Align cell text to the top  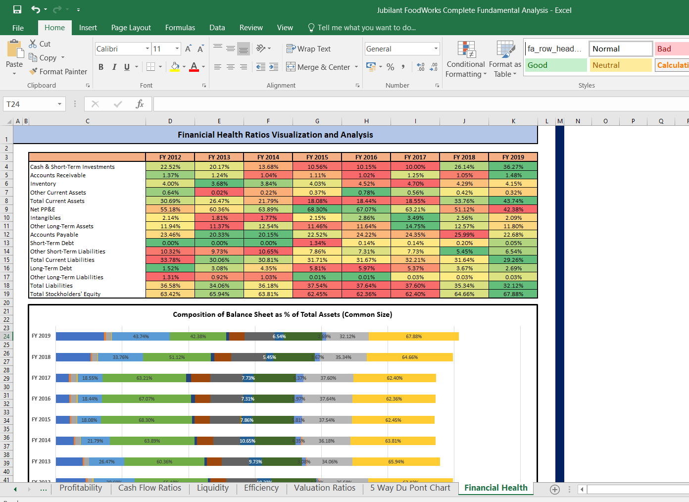click(218, 48)
